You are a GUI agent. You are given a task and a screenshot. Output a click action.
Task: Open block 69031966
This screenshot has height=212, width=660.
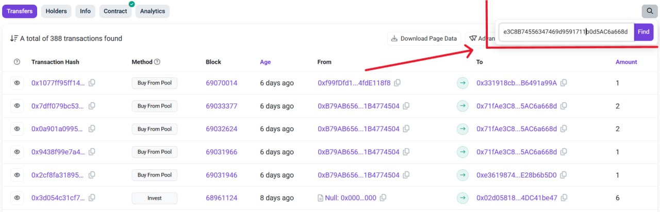tap(222, 152)
